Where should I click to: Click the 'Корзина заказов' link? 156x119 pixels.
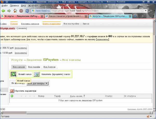30,24
